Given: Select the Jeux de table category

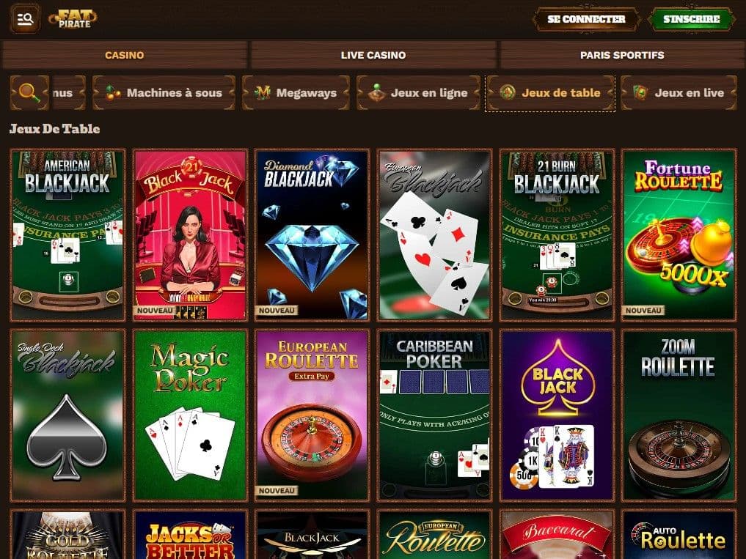Looking at the screenshot, I should 550,93.
